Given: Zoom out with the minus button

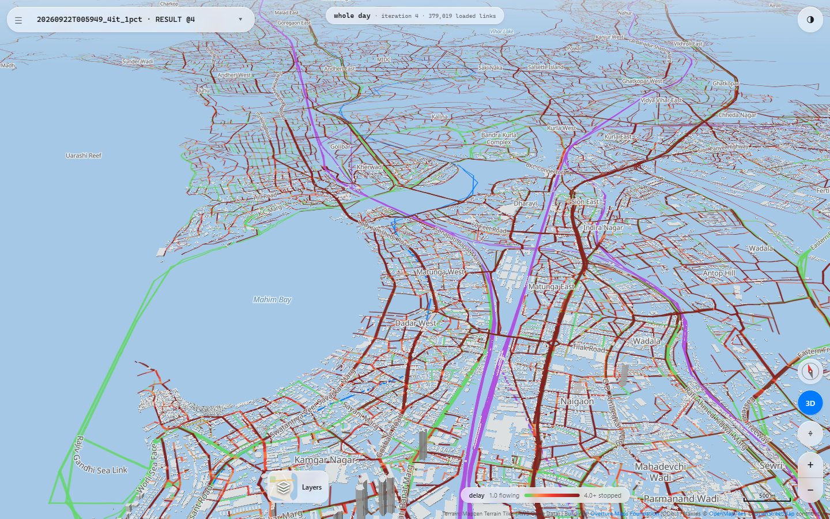Looking at the screenshot, I should click(810, 490).
